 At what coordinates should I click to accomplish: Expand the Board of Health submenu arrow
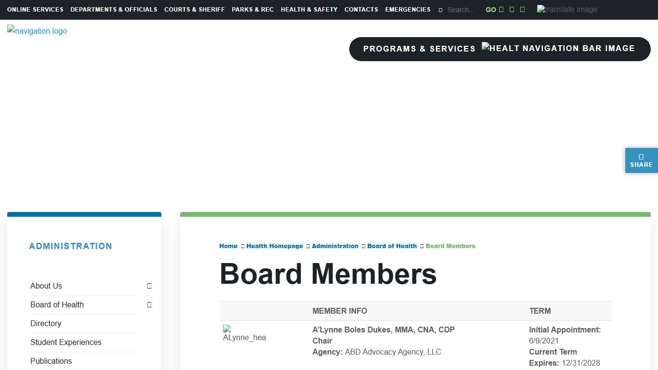pos(149,305)
